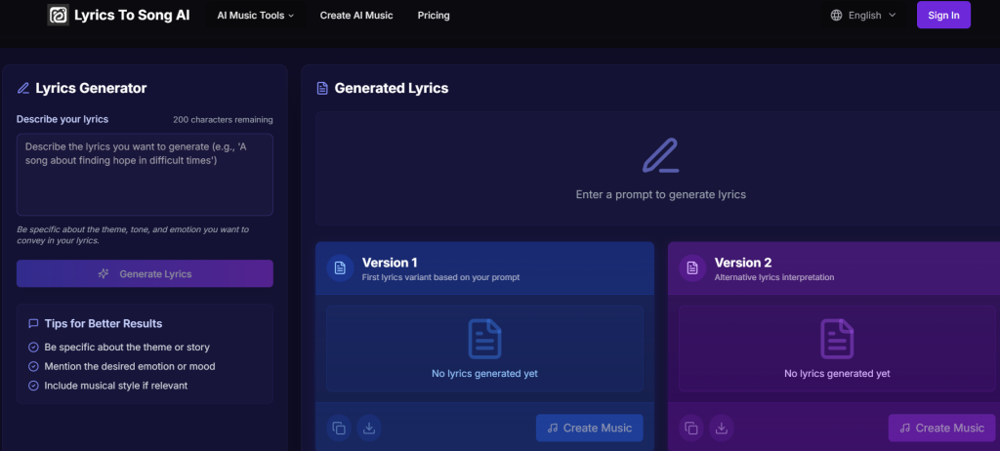Click the globe language icon
This screenshot has height=451, width=1000.
tap(837, 16)
